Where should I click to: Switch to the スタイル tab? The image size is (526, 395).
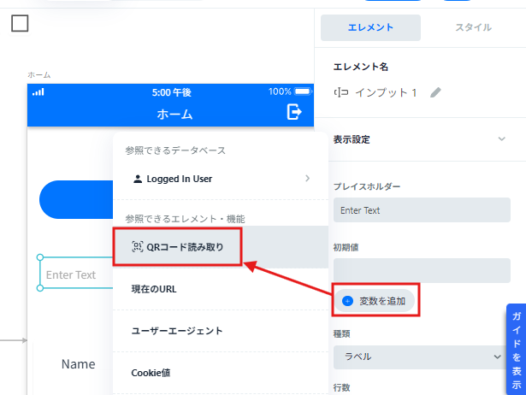tap(473, 27)
